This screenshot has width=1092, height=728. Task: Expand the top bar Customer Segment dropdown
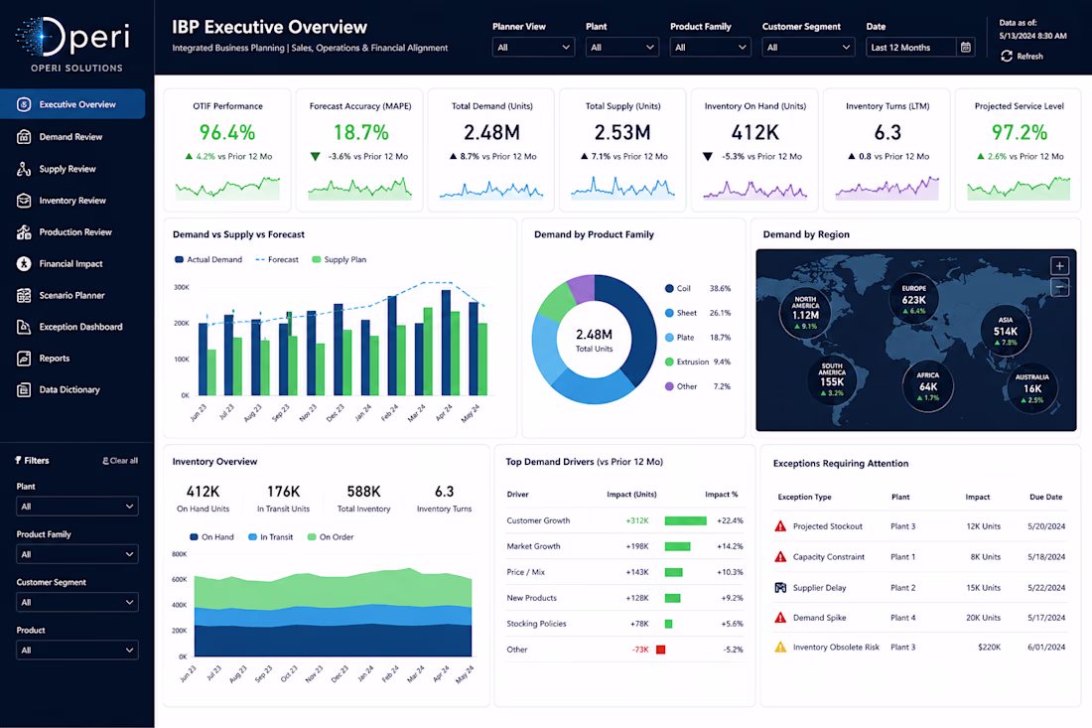(808, 48)
